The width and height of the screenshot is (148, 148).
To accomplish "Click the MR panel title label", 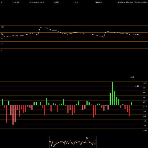I will [x=132, y=77].
